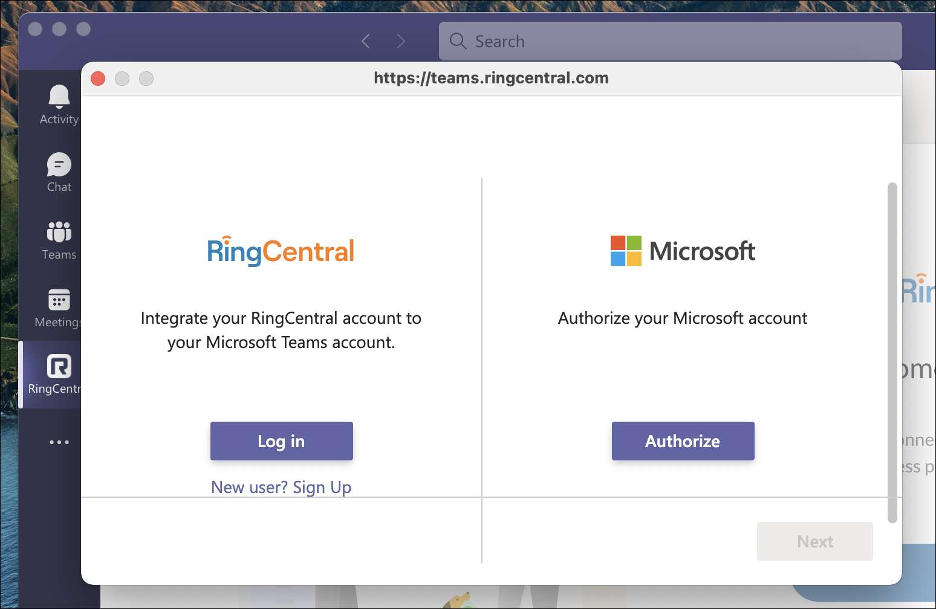
Task: Open more apps ellipsis in sidebar
Action: pos(59,442)
